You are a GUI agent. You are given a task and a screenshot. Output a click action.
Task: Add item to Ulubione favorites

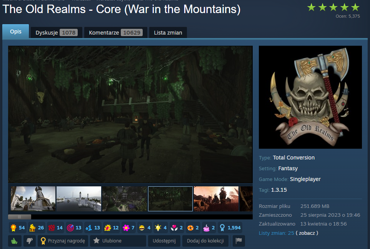pyautogui.click(x=118, y=241)
